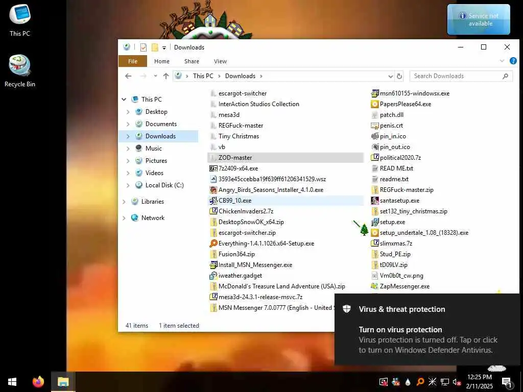Open recent locations dropdown

tap(155, 76)
